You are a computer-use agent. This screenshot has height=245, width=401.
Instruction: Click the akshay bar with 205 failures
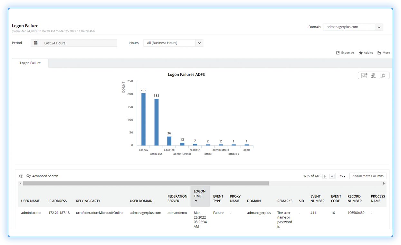pos(143,119)
